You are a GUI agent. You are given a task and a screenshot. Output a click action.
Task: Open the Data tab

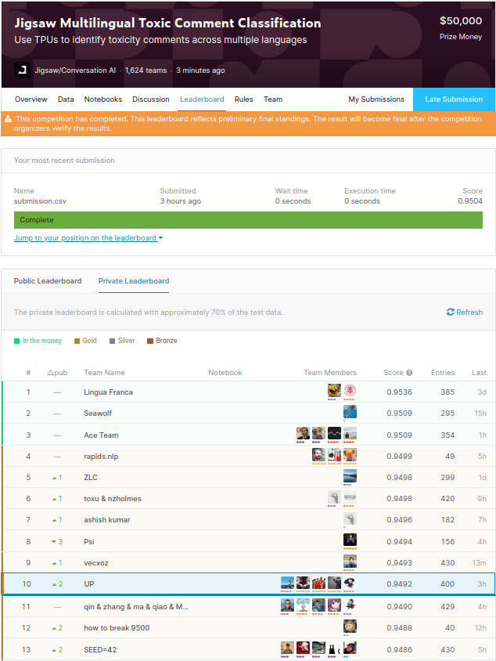pyautogui.click(x=66, y=99)
